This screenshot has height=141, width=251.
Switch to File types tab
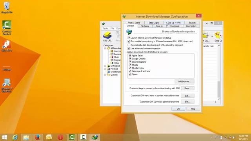click(145, 26)
